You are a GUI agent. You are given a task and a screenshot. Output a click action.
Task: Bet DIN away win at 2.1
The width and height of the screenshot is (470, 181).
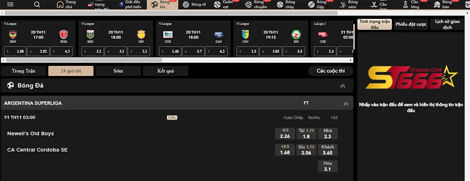coord(139,51)
